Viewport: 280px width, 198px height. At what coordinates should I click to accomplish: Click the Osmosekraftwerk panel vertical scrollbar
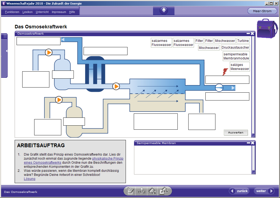point(253,85)
